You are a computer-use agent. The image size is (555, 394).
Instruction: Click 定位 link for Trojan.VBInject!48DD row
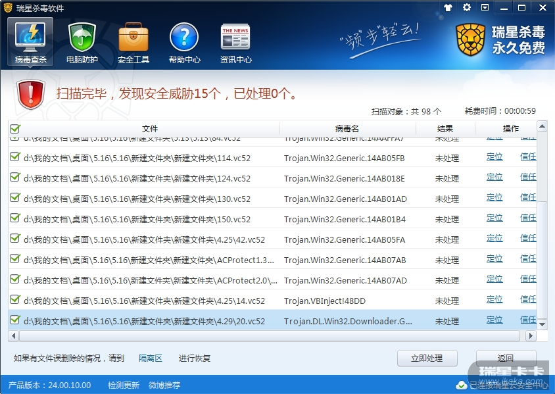click(x=495, y=299)
